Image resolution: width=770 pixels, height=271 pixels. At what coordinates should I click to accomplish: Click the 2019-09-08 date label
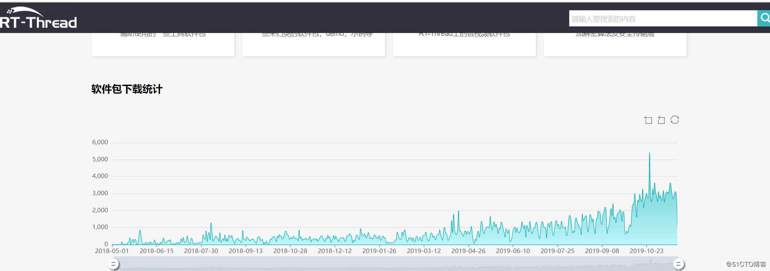(x=602, y=251)
